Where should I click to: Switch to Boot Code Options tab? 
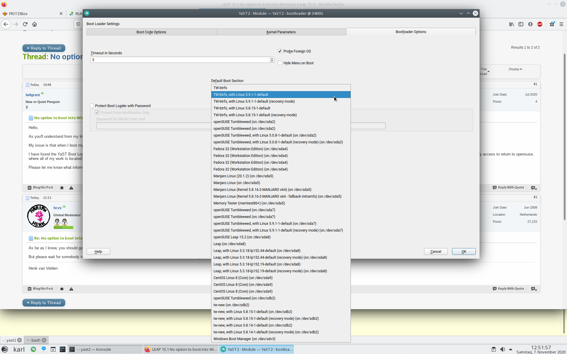click(x=151, y=32)
